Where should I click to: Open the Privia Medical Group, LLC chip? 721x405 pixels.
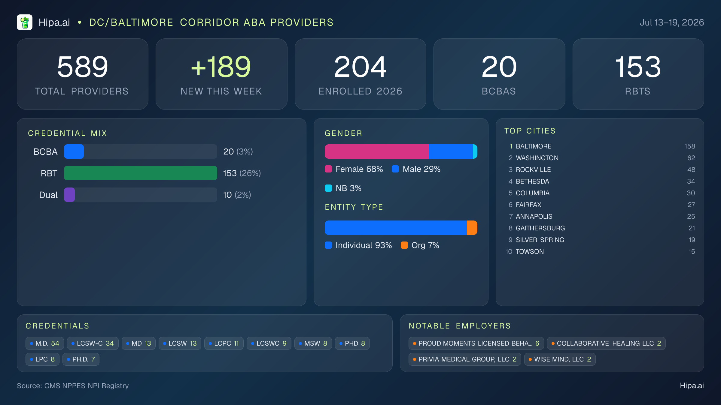click(x=465, y=359)
